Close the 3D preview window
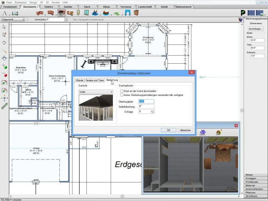 236,126
